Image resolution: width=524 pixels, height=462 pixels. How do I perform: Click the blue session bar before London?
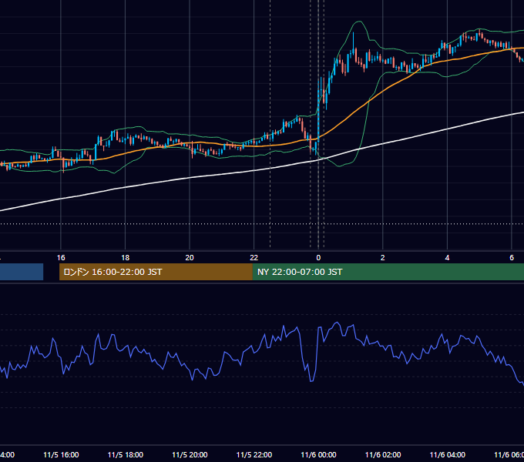point(22,272)
